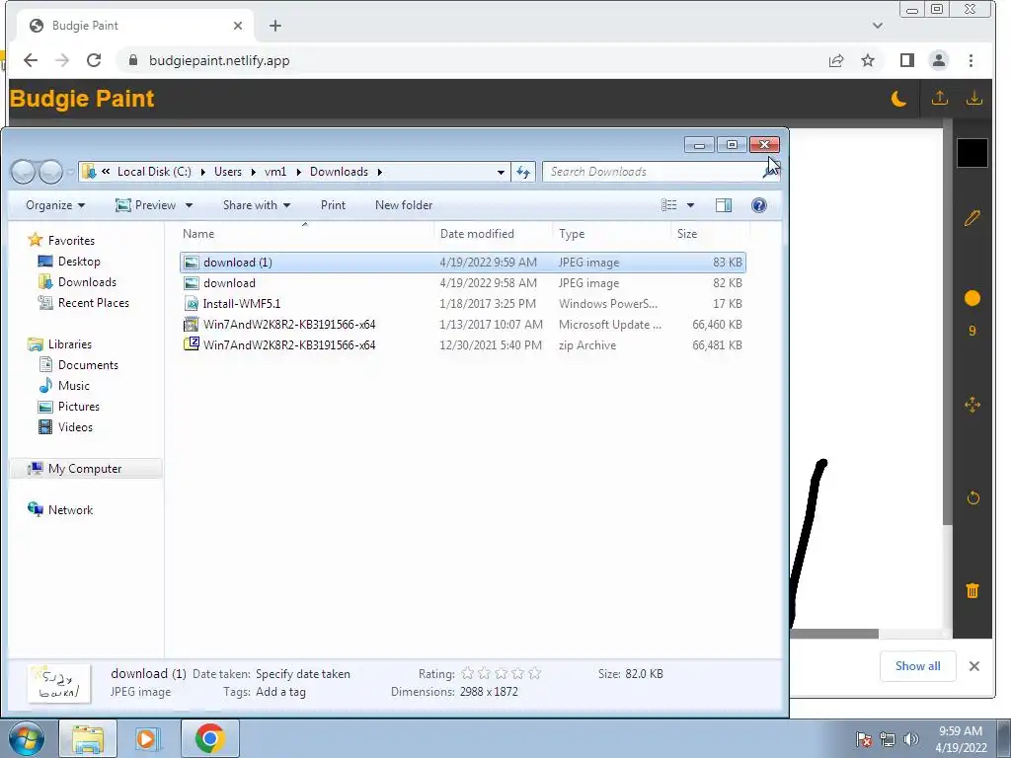Click the download icon in Budgie Paint header
Image resolution: width=1011 pixels, height=758 pixels.
[973, 98]
